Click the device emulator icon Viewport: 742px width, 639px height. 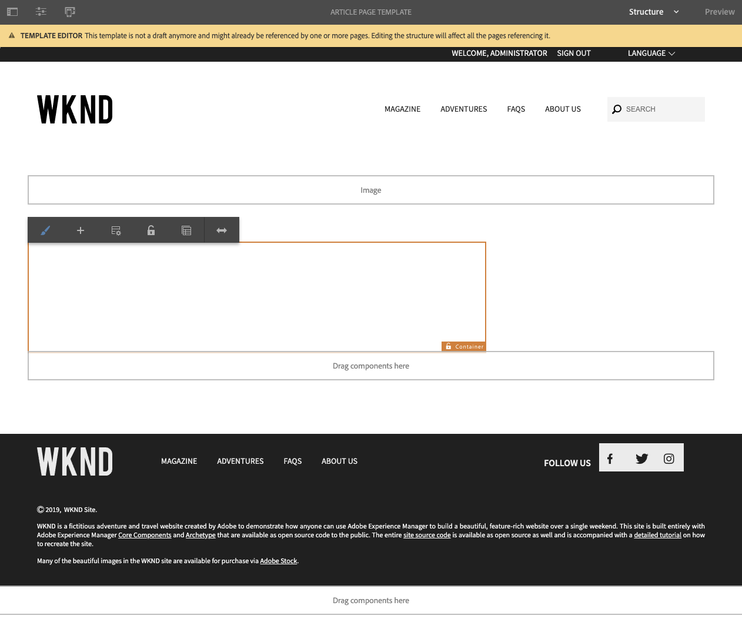click(x=70, y=12)
